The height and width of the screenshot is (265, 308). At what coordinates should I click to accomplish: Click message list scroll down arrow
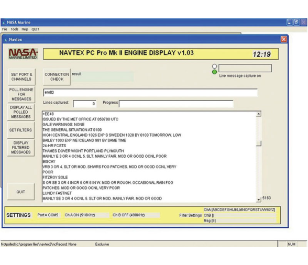[x=259, y=200]
